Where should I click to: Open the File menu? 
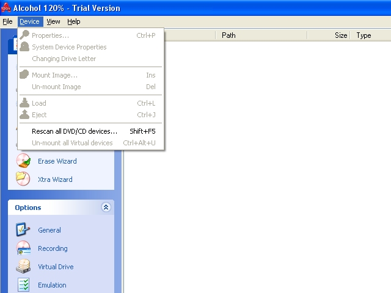pos(7,22)
